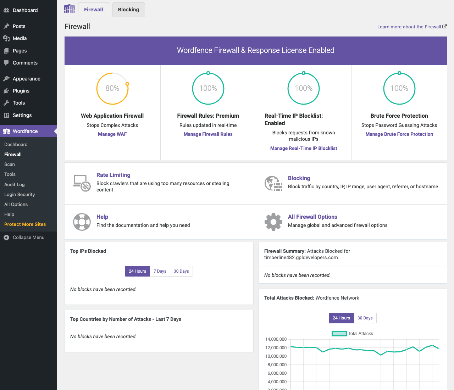Switch to the Blocking tab
Image resolution: width=454 pixels, height=390 pixels.
pyautogui.click(x=128, y=10)
